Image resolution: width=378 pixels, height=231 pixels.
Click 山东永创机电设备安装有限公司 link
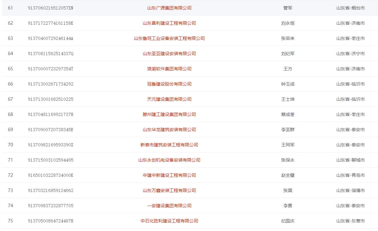pyautogui.click(x=169, y=160)
